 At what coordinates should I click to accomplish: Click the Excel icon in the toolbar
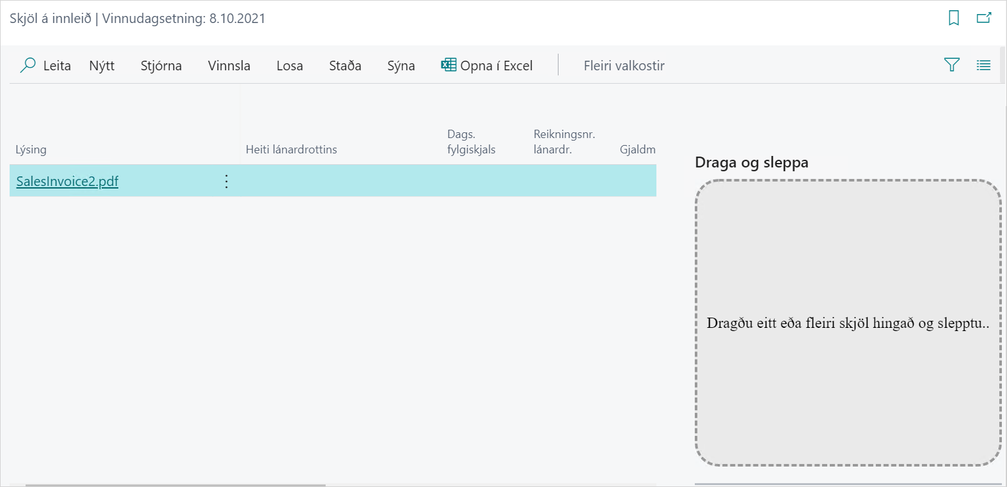click(x=448, y=65)
